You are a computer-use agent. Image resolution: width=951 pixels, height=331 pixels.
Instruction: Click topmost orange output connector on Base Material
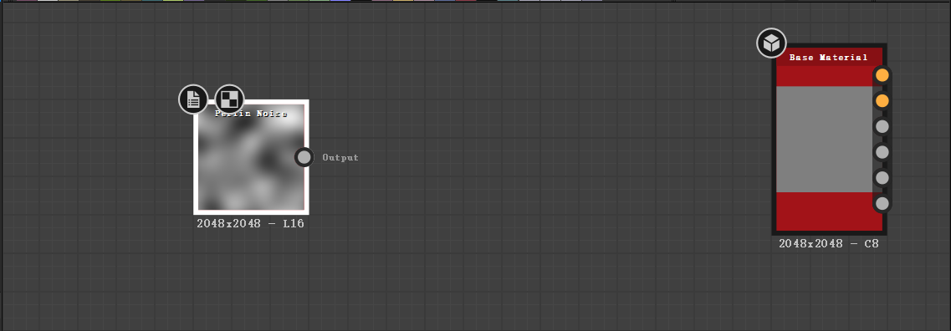pyautogui.click(x=882, y=75)
